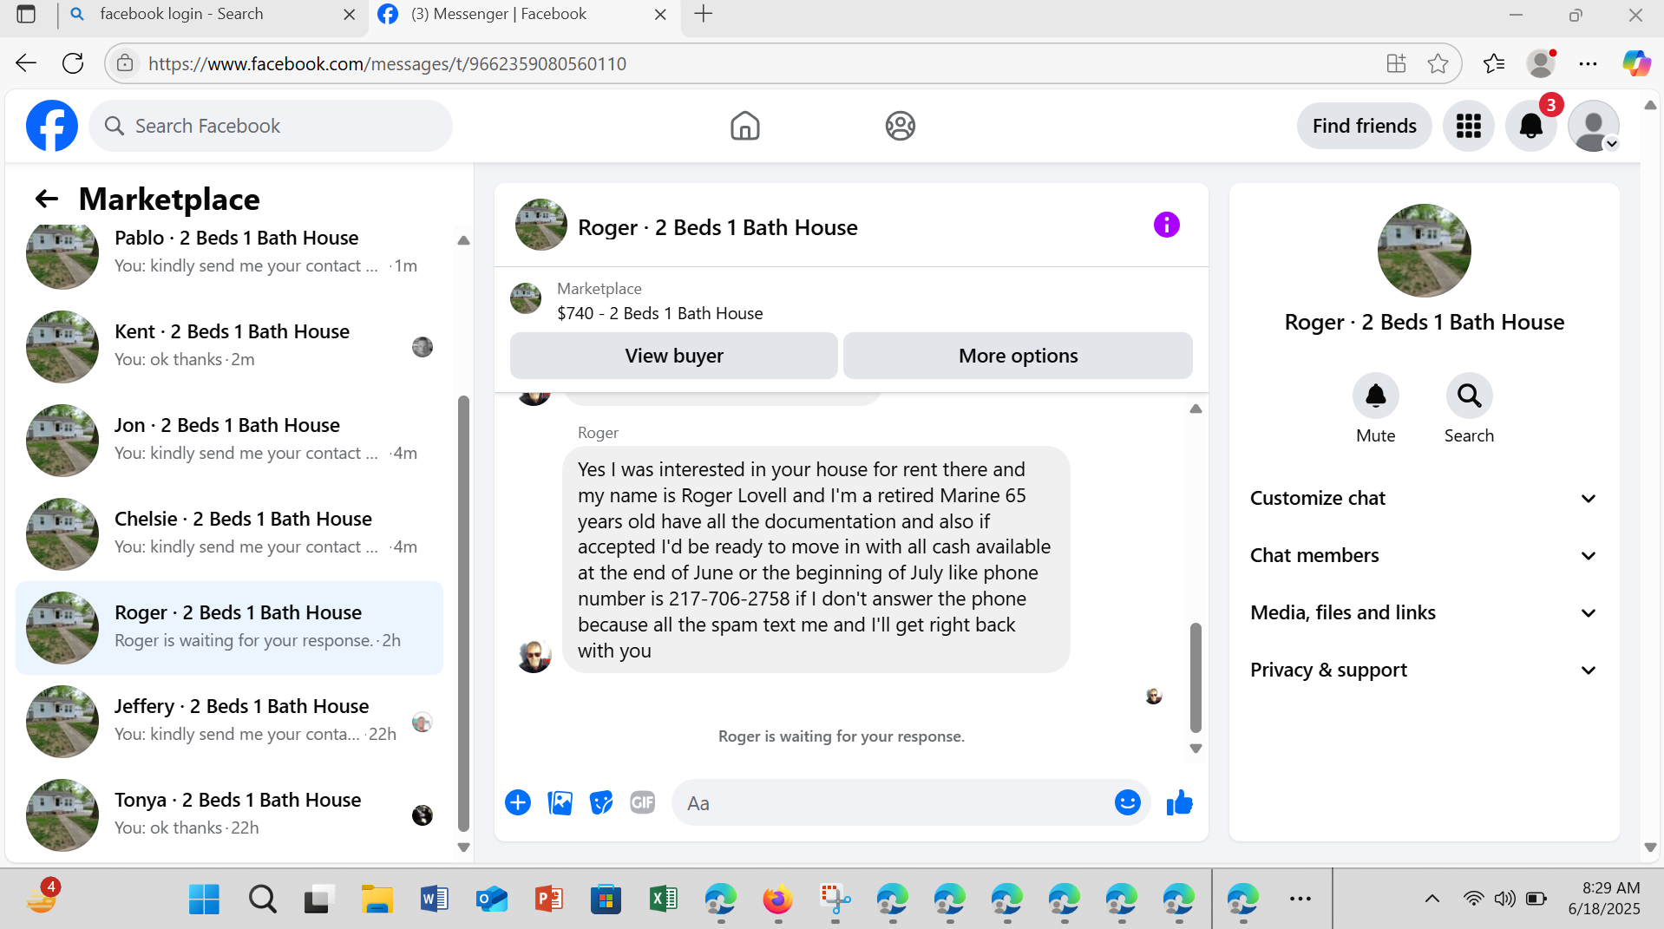This screenshot has height=929, width=1664.
Task: Open Kent's 2 Beds 1 Bath House chat
Action: [x=230, y=347]
